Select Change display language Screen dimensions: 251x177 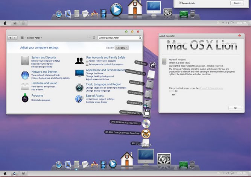[x=98, y=91]
